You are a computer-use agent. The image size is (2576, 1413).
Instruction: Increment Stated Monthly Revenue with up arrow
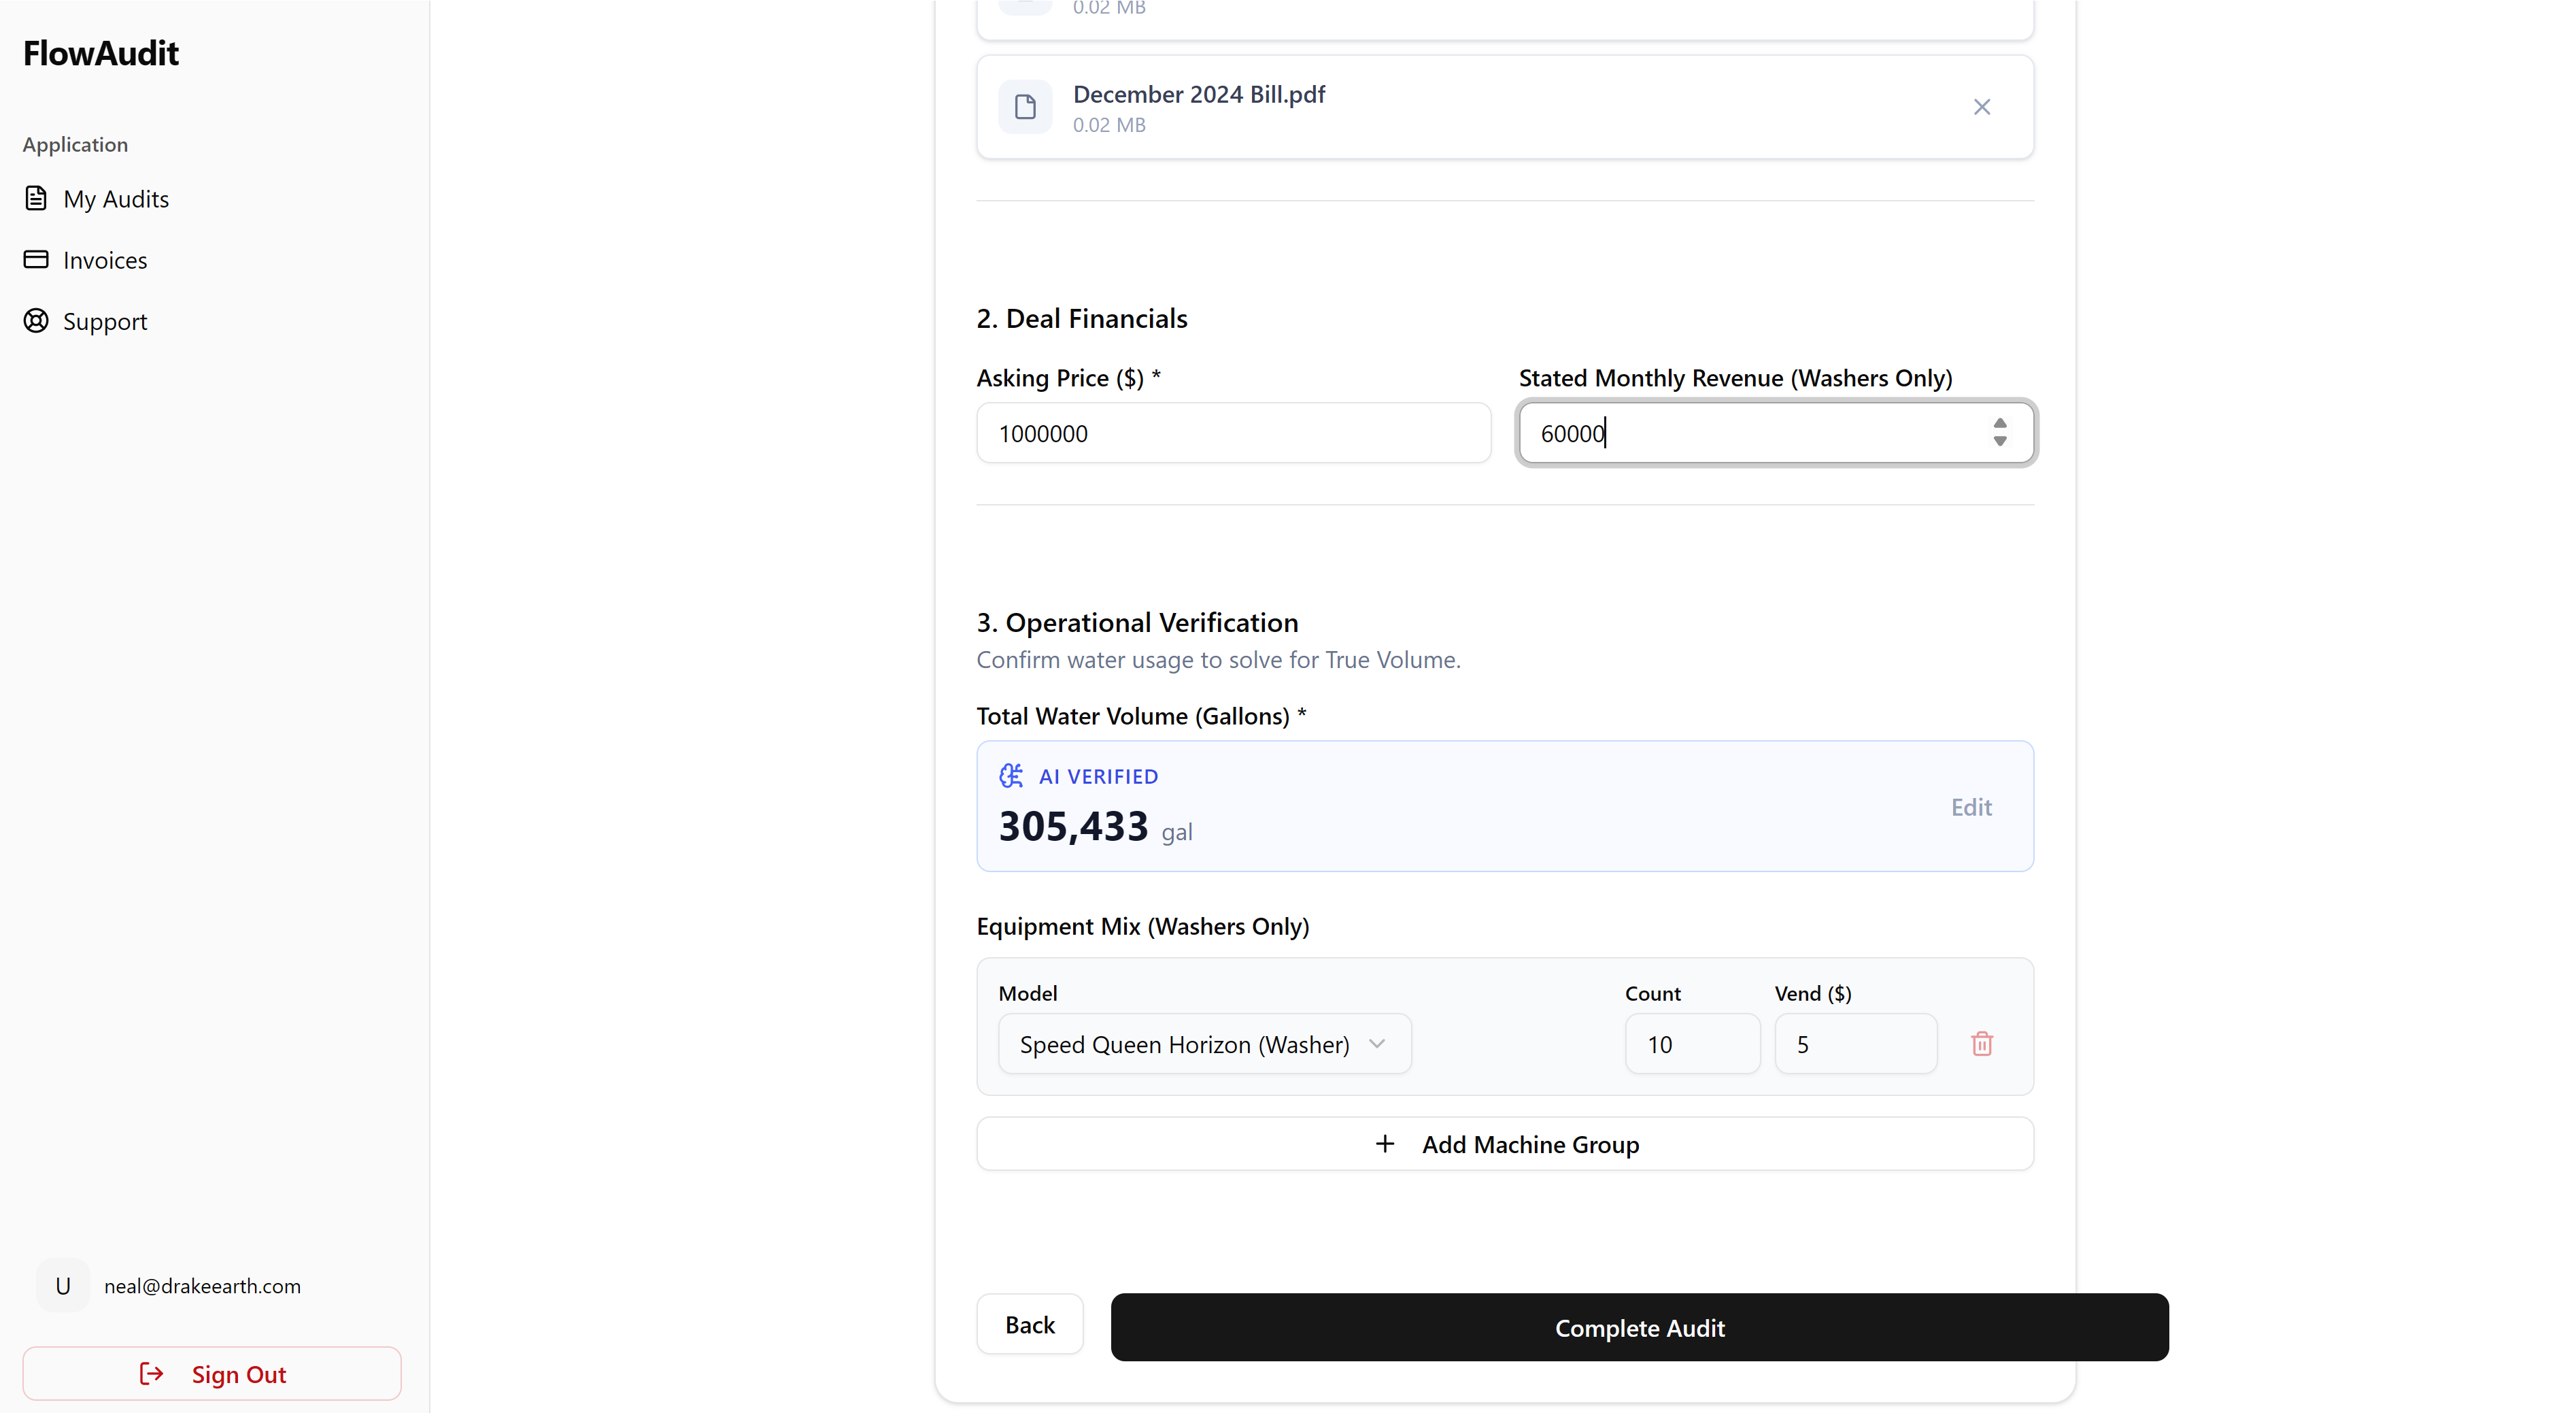point(1999,425)
